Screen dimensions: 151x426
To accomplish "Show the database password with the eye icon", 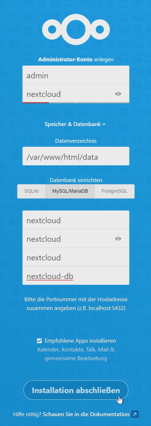I will (x=118, y=239).
